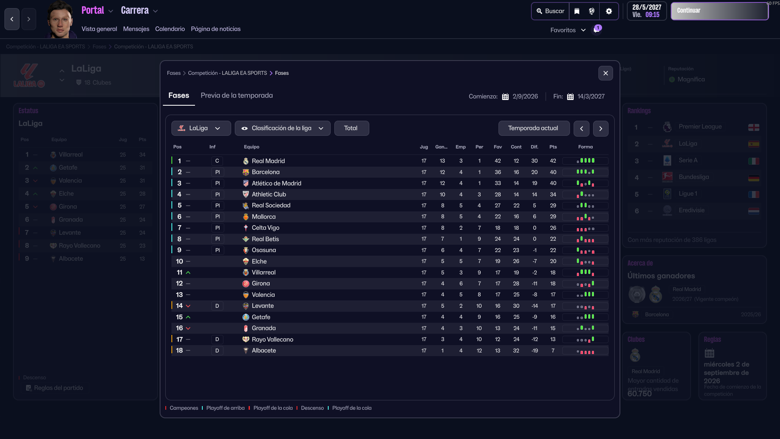The width and height of the screenshot is (780, 439).
Task: Click the bookmark icon in top toolbar
Action: 577,11
